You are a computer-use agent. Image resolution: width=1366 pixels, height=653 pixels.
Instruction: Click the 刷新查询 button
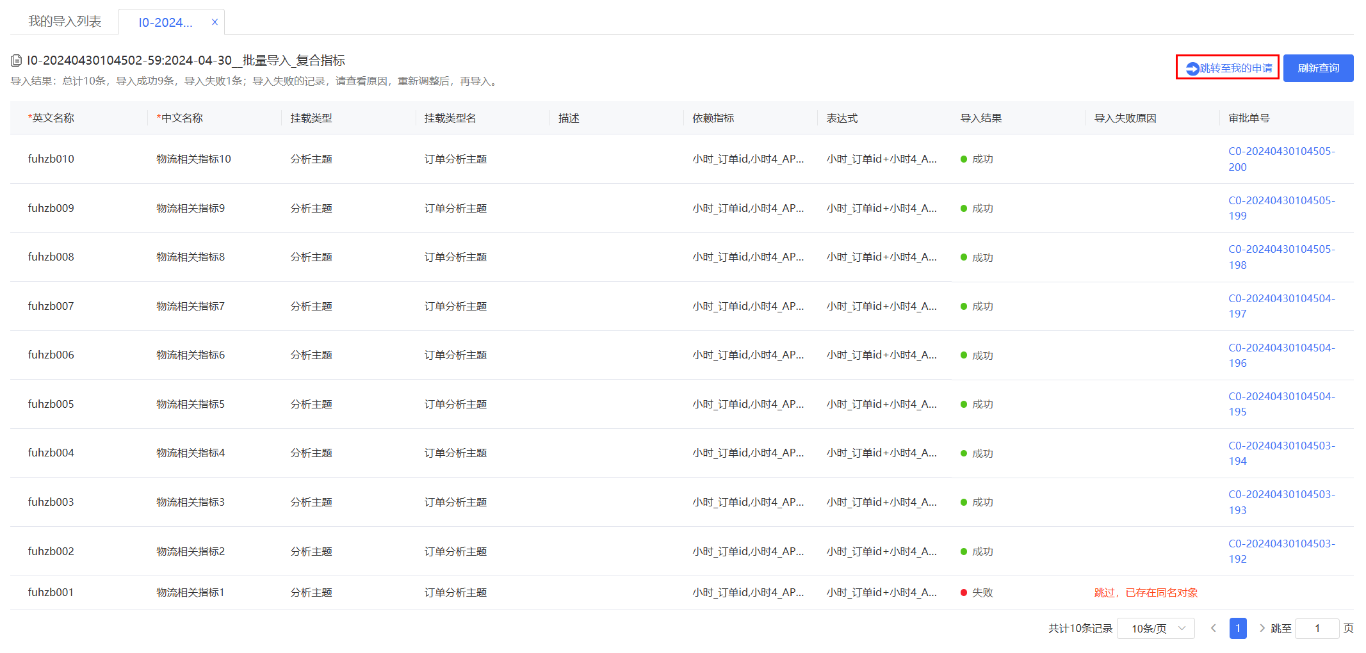(1318, 68)
